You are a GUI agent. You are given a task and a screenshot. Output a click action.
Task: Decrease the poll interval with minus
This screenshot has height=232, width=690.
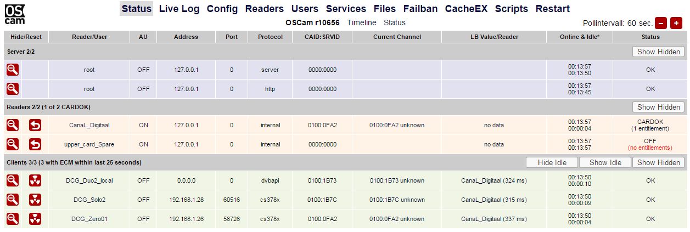pos(661,23)
